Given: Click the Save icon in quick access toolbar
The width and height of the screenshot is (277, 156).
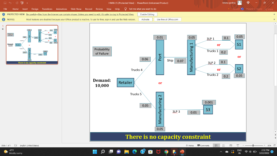Looking at the screenshot, I should pos(5,2).
